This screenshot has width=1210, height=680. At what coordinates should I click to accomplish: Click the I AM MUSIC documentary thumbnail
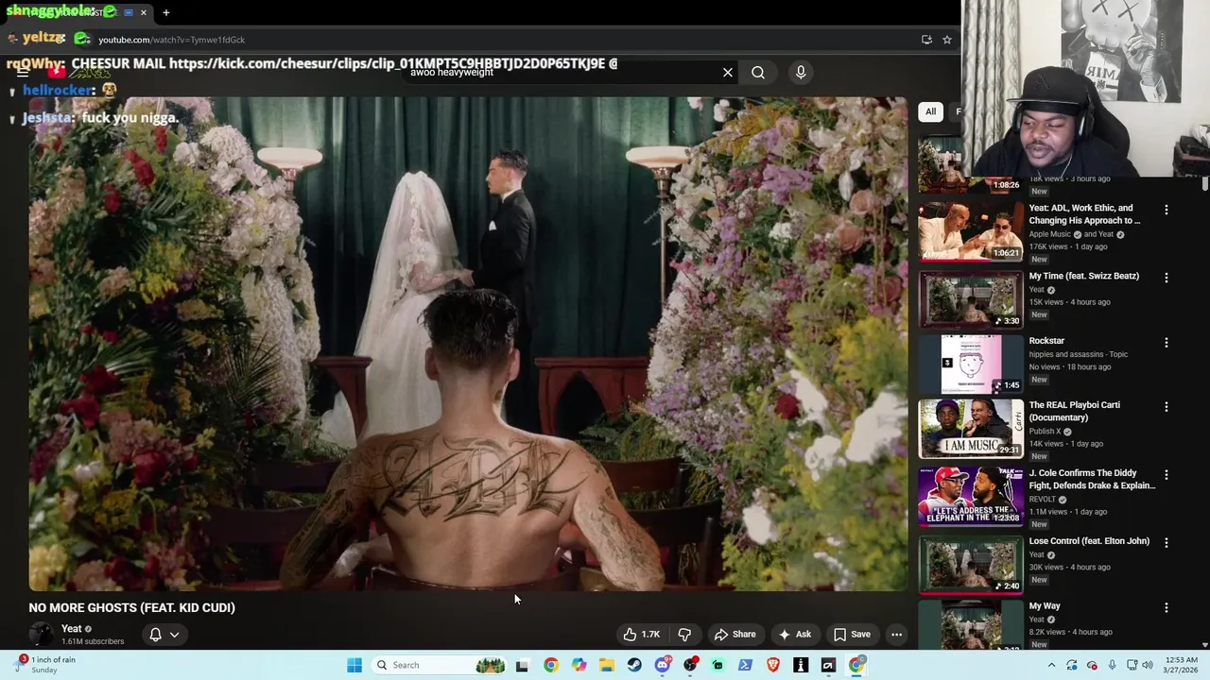pyautogui.click(x=971, y=429)
